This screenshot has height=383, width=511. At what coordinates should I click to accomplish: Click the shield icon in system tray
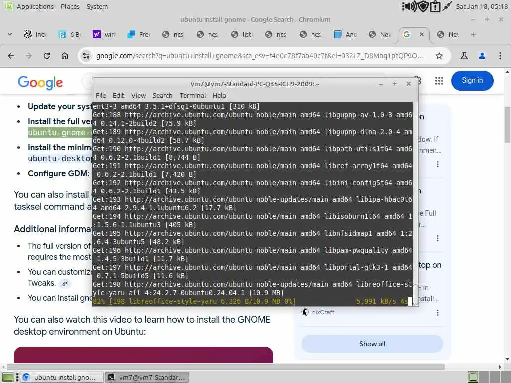tap(423, 6)
